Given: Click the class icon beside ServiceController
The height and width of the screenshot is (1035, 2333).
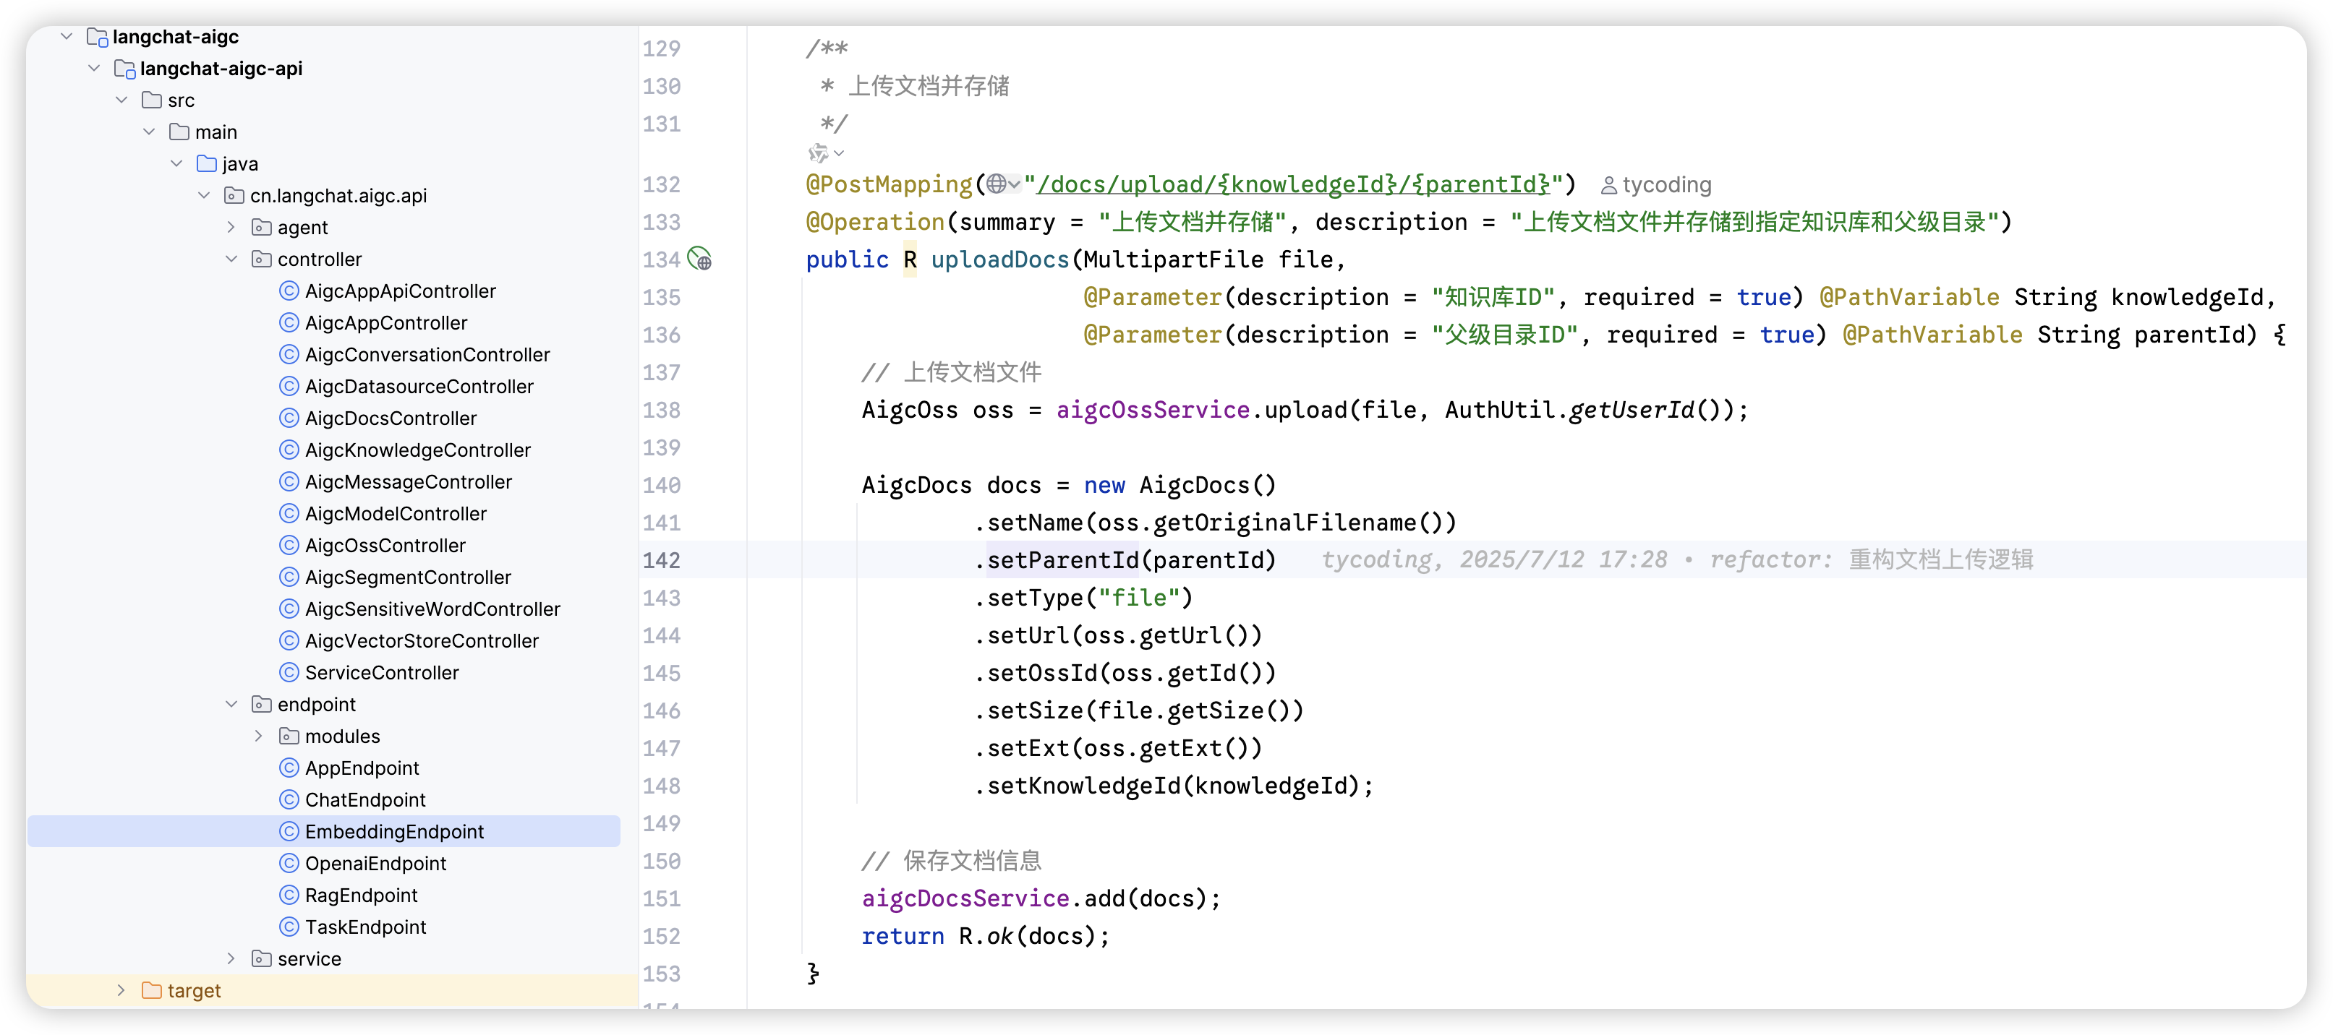Looking at the screenshot, I should pyautogui.click(x=289, y=673).
